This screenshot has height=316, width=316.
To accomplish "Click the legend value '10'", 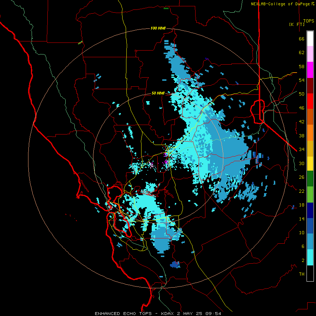I will coord(302,233).
